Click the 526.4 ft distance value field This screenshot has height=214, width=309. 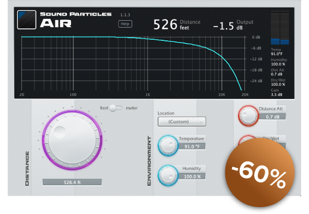coord(72,182)
